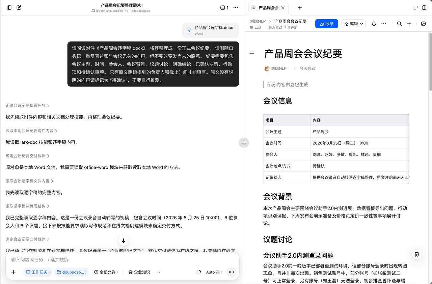Expand the 读取会议逐字稿文件内容 step
The width and height of the screenshot is (432, 284).
tap(29, 181)
